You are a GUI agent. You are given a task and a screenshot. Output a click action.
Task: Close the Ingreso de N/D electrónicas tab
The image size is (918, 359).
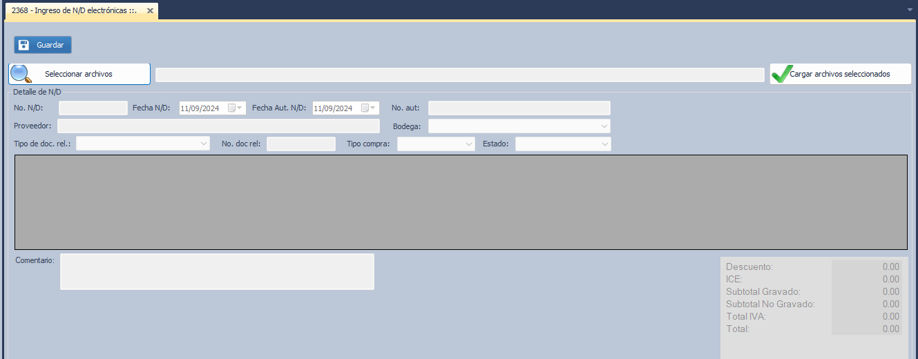pos(150,11)
